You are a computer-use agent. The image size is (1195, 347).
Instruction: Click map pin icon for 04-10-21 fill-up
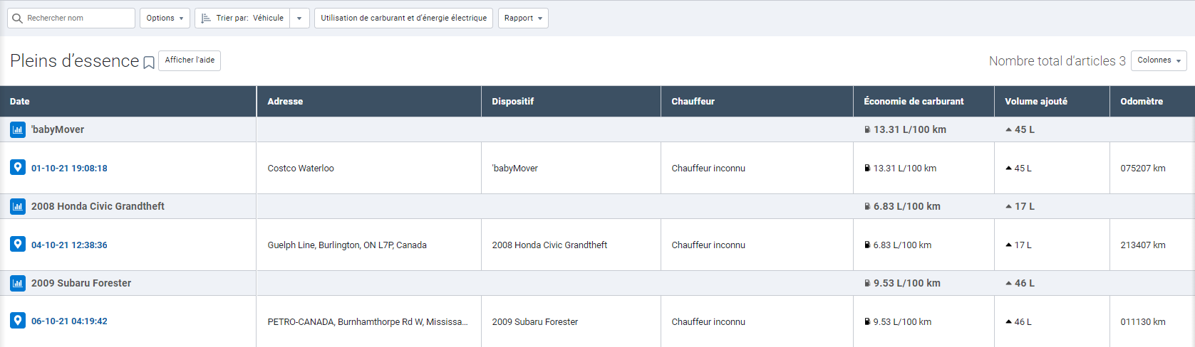coord(18,244)
